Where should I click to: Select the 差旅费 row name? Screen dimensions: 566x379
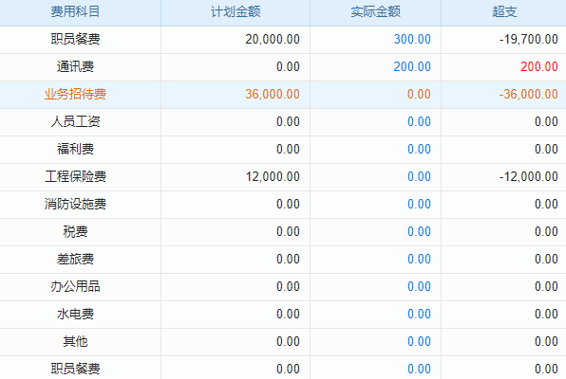pos(75,259)
